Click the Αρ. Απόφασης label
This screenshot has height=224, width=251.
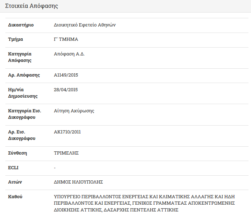point(24,75)
